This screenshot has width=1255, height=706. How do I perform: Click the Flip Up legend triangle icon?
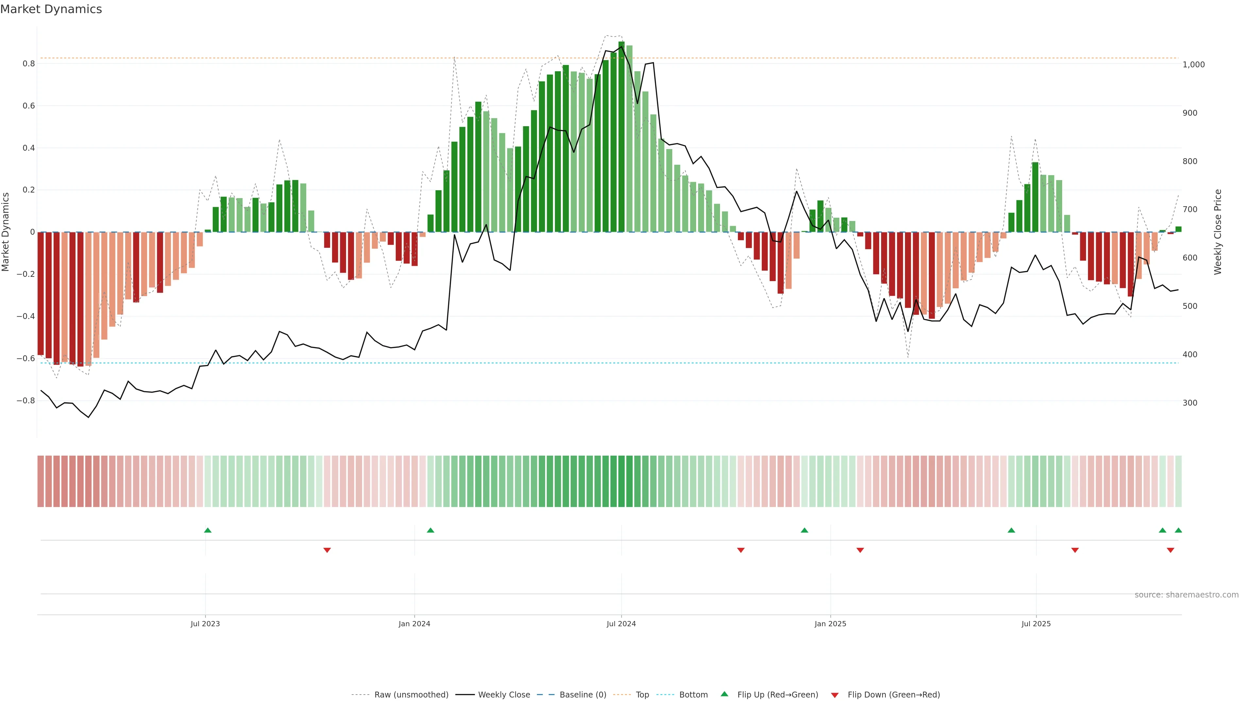725,694
